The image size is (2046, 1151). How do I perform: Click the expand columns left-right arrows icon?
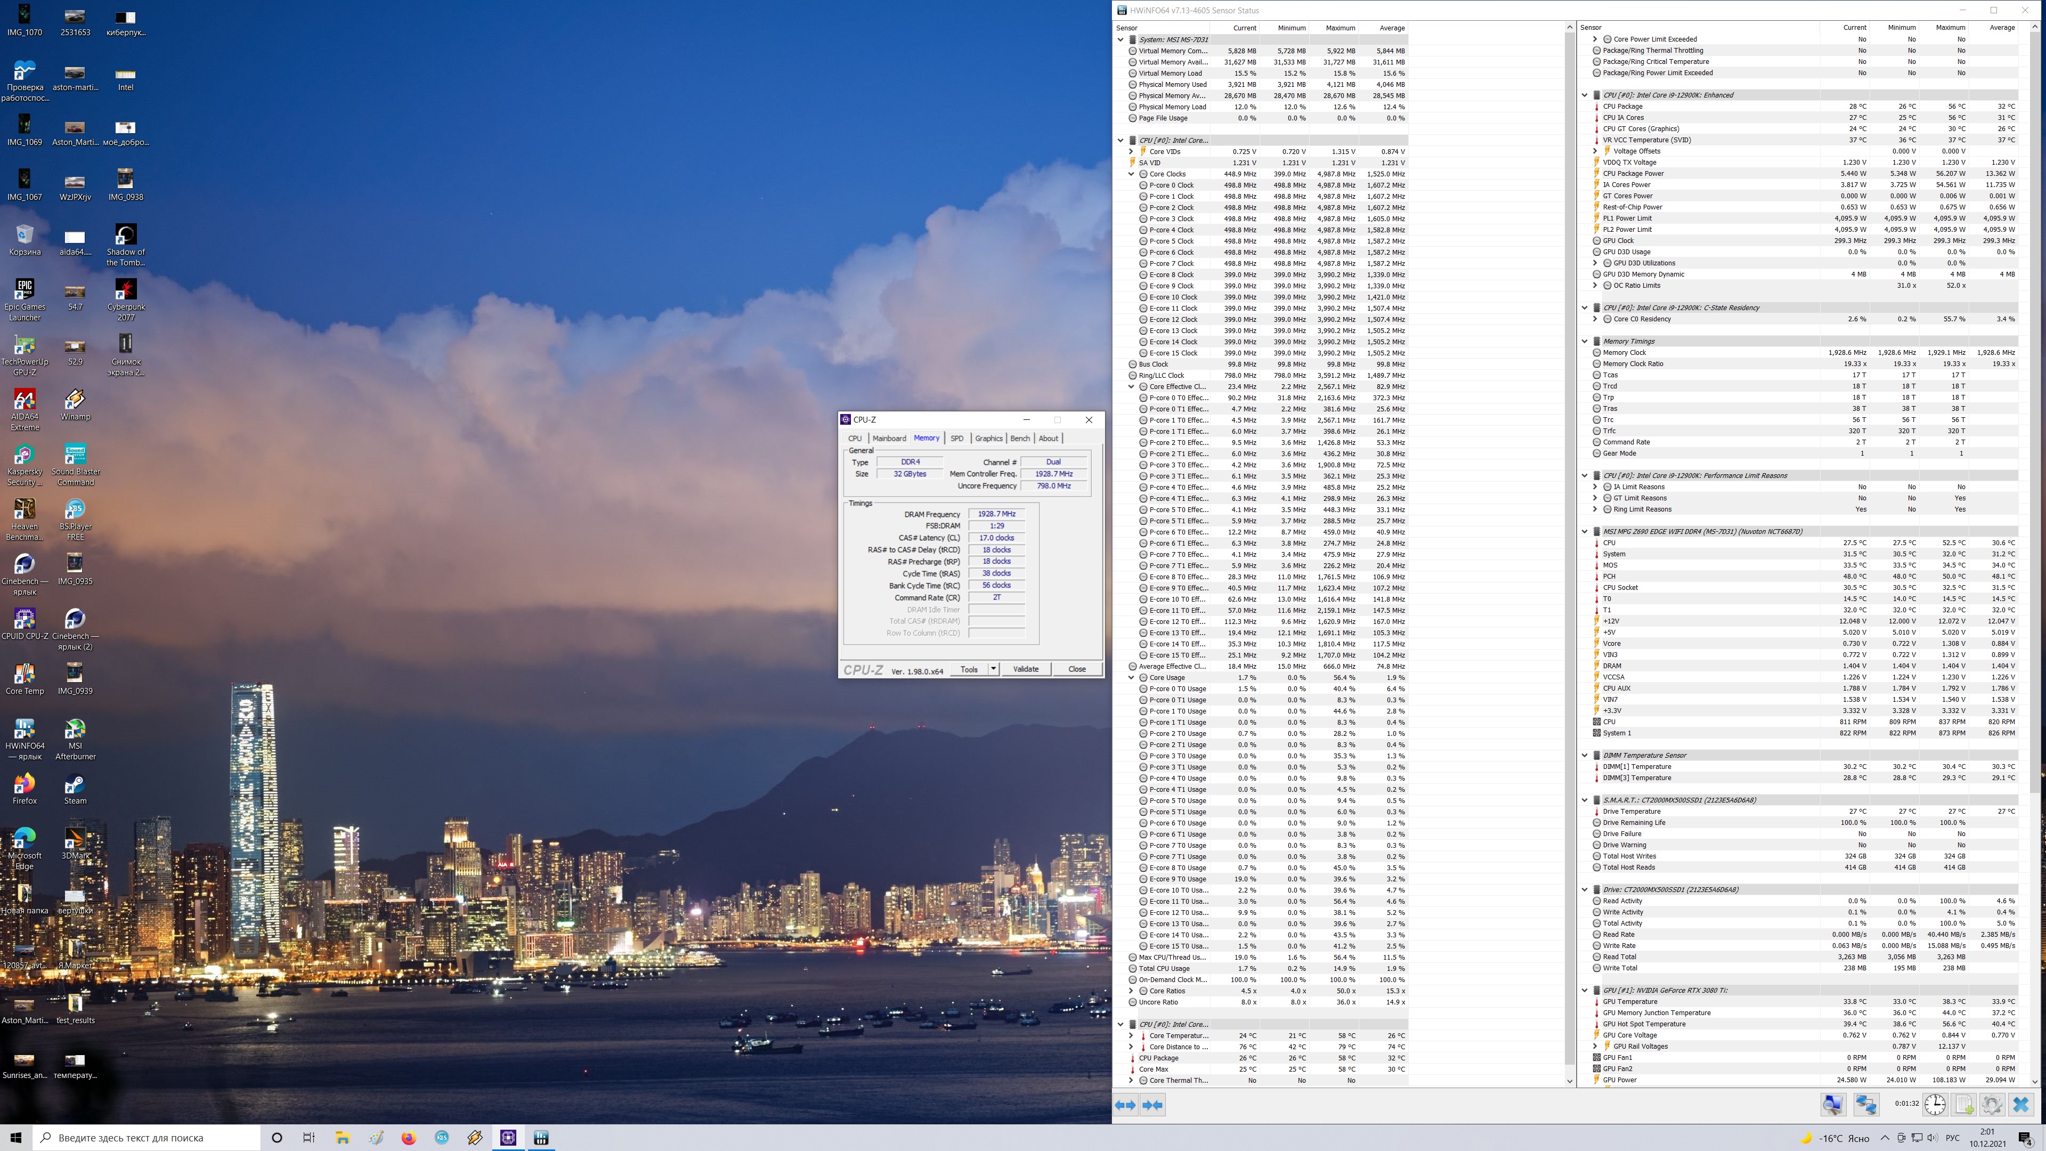coord(1125,1105)
